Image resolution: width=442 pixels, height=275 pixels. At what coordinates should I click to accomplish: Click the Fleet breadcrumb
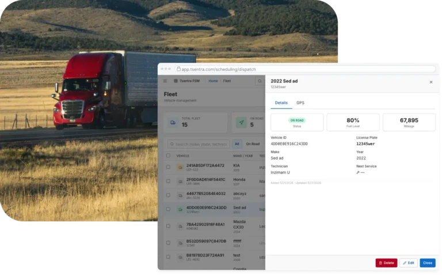click(227, 81)
